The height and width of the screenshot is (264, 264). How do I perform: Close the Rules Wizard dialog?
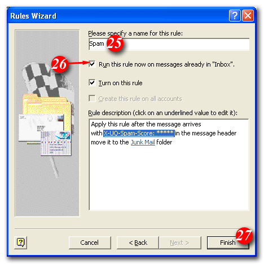pos(248,15)
